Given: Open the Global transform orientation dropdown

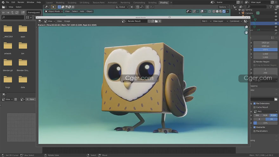Looking at the screenshot, I should click(x=122, y=7).
